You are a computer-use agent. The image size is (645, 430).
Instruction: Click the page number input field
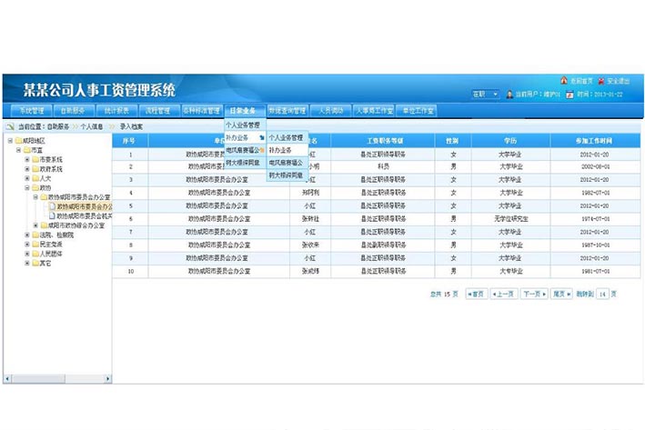tap(602, 294)
